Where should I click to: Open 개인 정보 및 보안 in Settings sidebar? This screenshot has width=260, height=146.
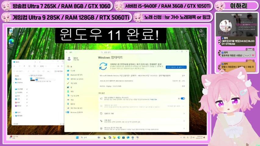75,108
